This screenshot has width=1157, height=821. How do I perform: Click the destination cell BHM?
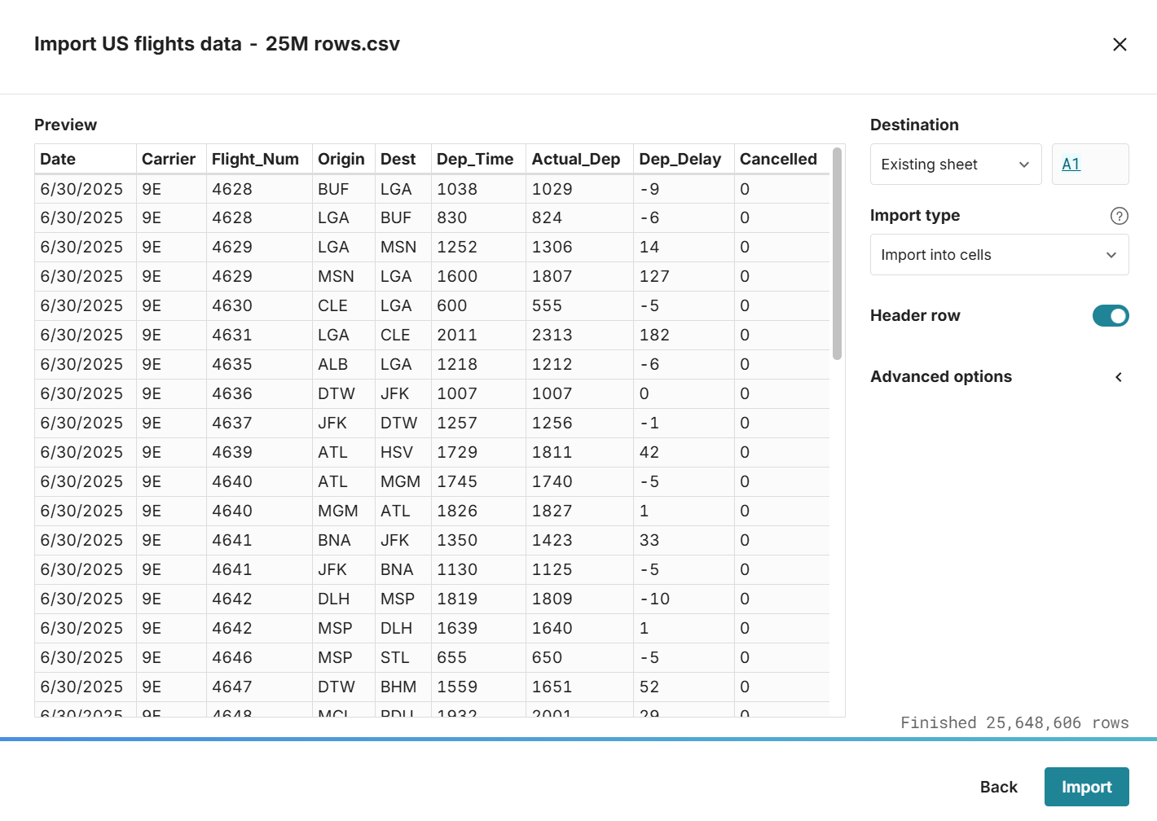(x=403, y=687)
